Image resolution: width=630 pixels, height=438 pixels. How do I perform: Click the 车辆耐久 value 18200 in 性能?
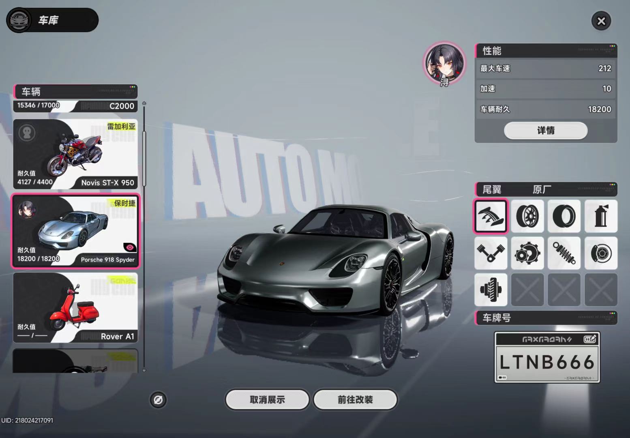click(600, 109)
